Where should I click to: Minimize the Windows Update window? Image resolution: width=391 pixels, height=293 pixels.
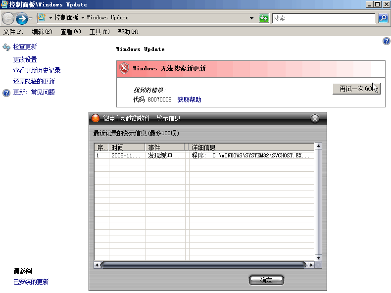pos(370,4)
